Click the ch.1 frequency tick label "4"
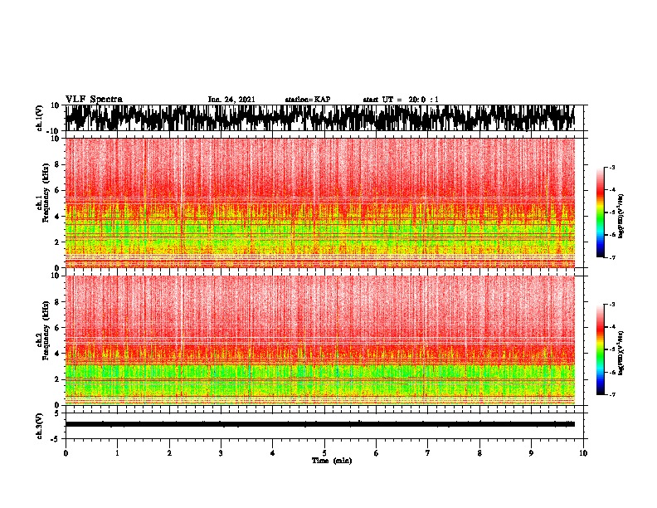Viewport: 657px width, 508px height. (x=57, y=217)
